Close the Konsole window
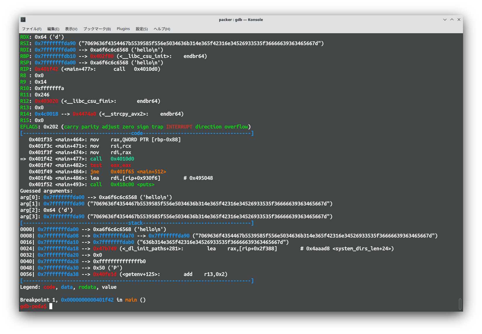The width and height of the screenshot is (482, 334). pos(459,20)
